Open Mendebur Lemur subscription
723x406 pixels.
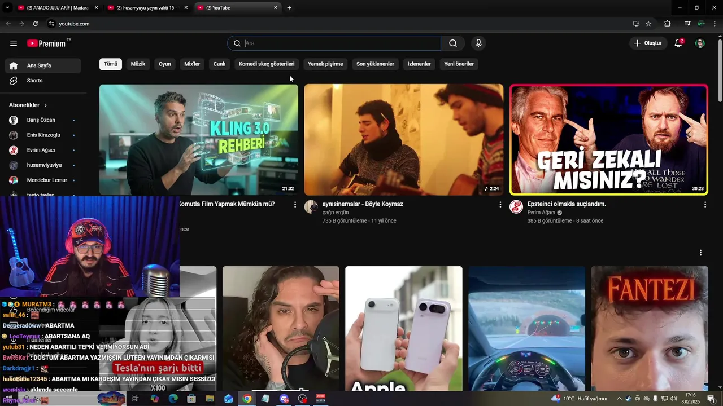[x=43, y=180]
